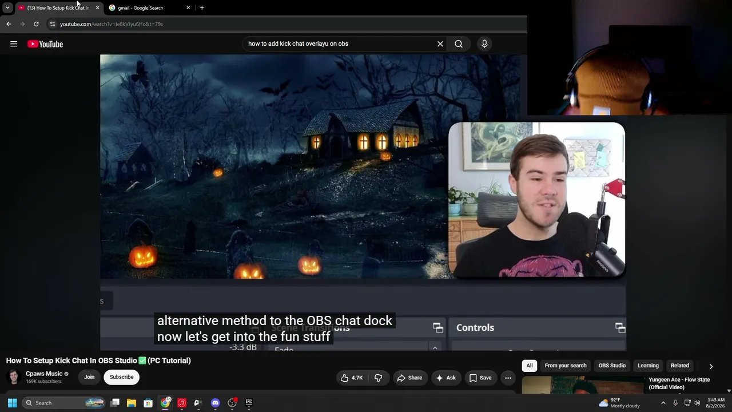732x412 pixels.
Task: Click the page scrollbar down arrow
Action: pyautogui.click(x=729, y=391)
